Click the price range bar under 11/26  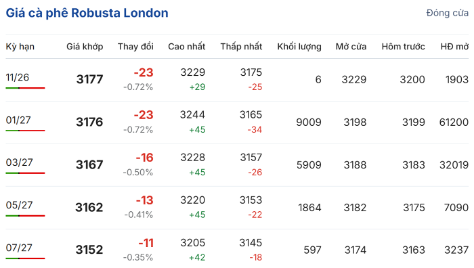tap(26, 88)
